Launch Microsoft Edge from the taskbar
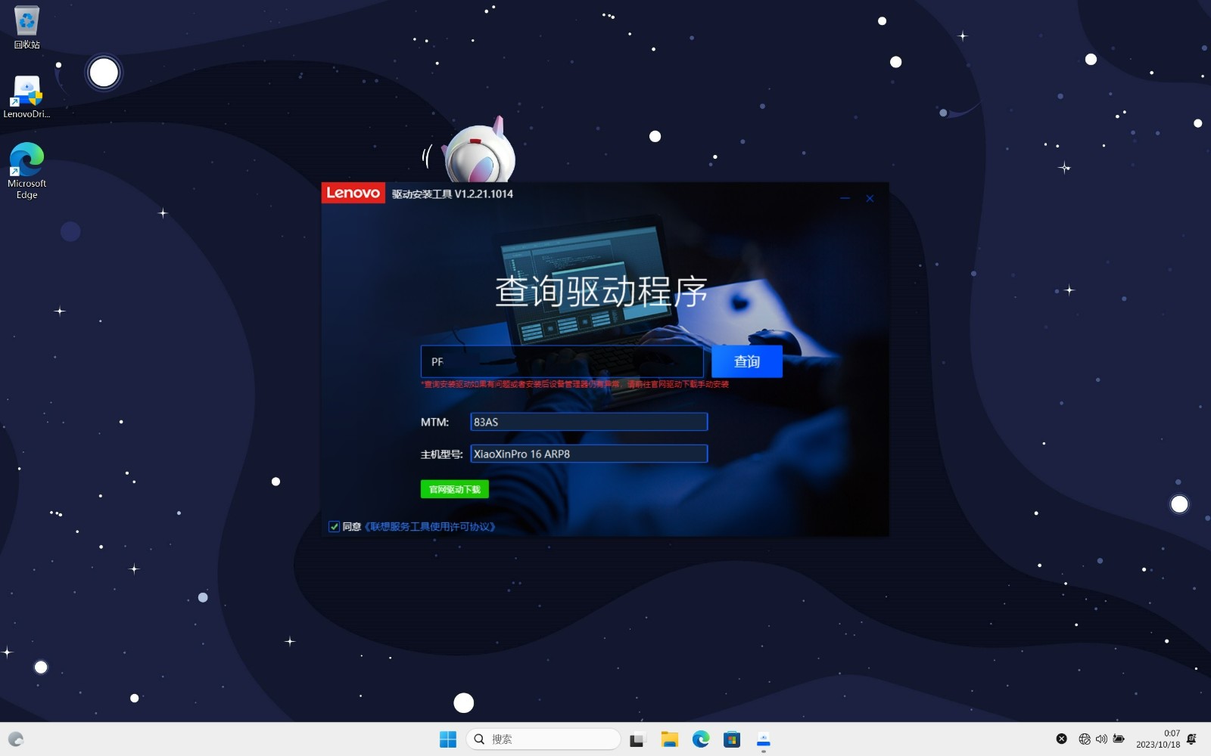This screenshot has width=1211, height=756. pyautogui.click(x=701, y=739)
